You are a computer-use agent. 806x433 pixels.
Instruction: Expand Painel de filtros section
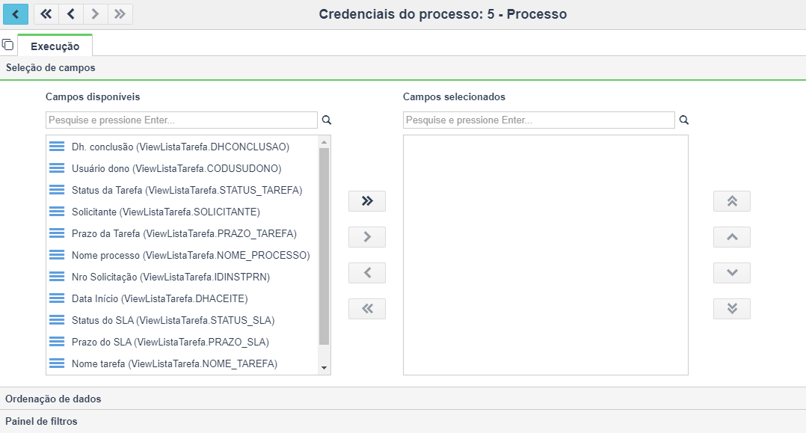point(41,421)
